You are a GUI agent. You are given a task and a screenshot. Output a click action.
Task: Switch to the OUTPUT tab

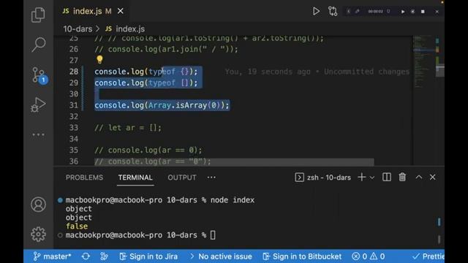point(182,178)
